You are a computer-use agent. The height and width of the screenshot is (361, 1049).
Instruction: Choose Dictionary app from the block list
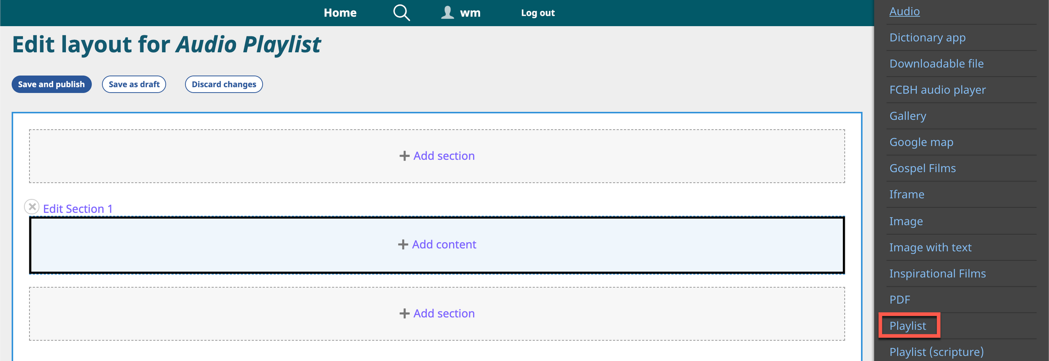[927, 37]
